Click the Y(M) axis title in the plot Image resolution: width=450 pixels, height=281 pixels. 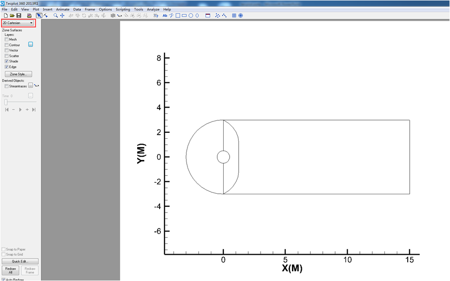[x=142, y=154]
